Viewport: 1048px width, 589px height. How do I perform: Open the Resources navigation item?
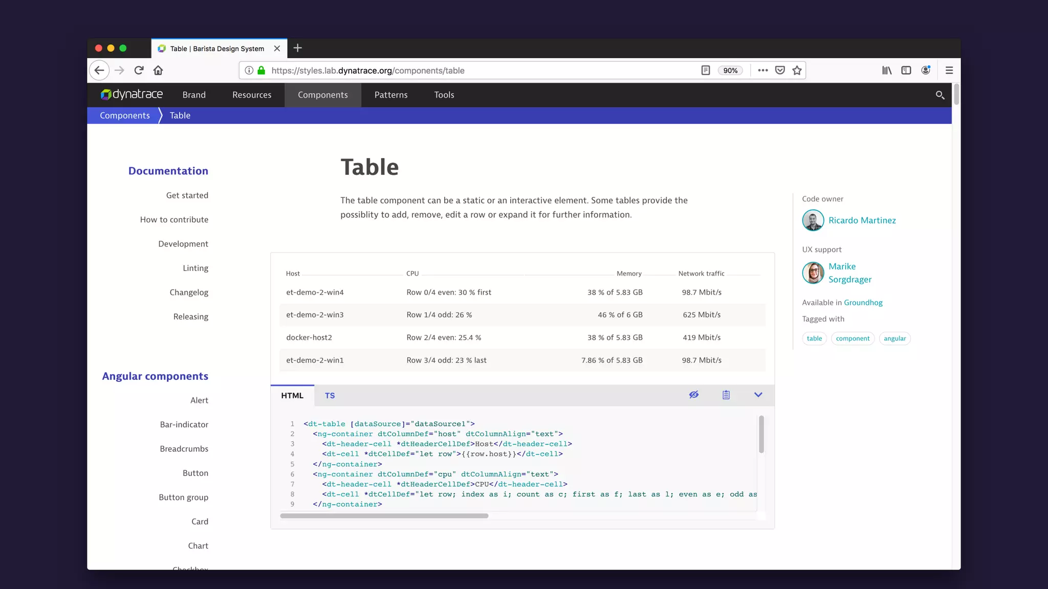point(252,95)
